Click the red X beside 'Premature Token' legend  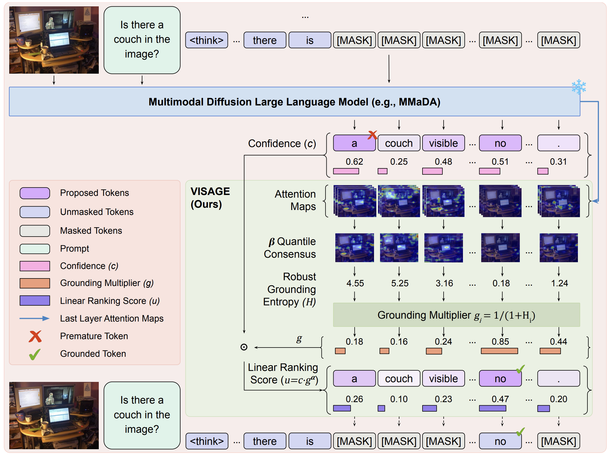[35, 336]
